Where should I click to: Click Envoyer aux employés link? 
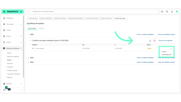(165, 41)
